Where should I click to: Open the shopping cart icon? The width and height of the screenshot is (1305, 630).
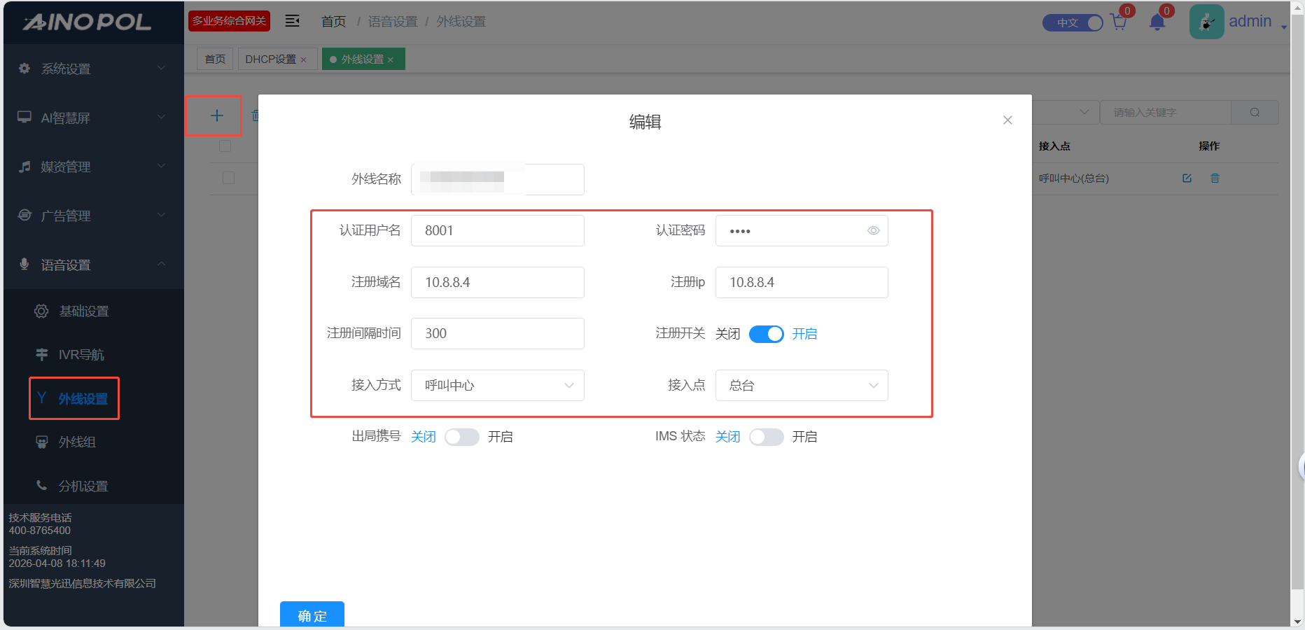click(x=1119, y=22)
